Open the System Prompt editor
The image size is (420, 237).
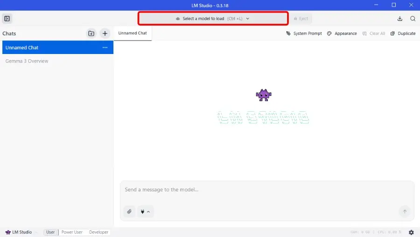(304, 34)
